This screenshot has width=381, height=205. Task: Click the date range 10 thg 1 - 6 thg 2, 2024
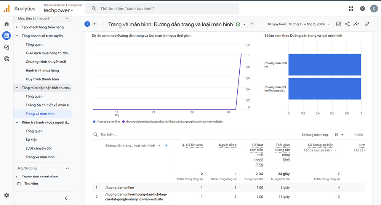(307, 24)
